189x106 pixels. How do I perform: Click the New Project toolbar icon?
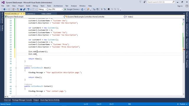coord(13,9)
